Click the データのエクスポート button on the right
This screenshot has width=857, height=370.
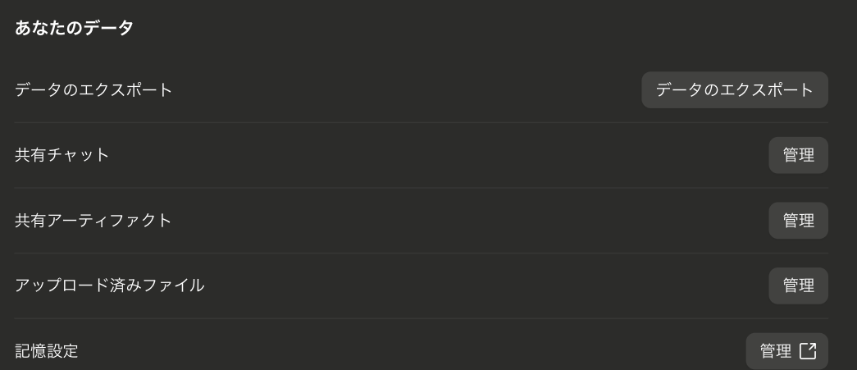735,89
